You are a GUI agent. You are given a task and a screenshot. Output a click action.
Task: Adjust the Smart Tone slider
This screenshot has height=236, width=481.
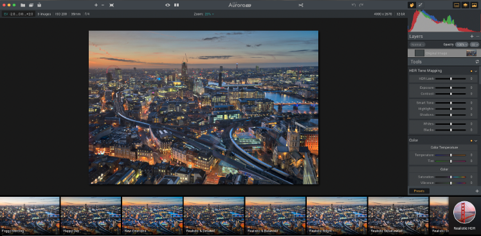coord(451,103)
